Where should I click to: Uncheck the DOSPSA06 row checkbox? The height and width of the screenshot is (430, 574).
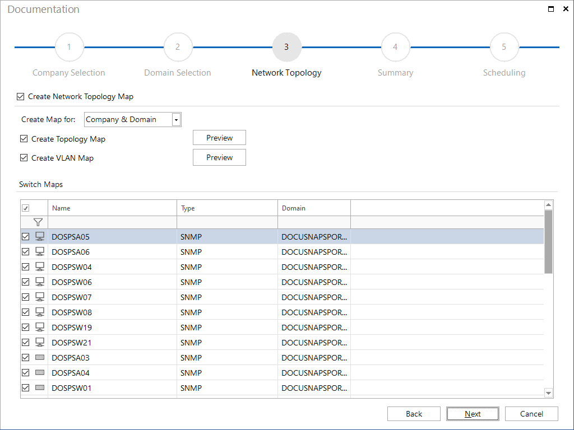tap(26, 251)
